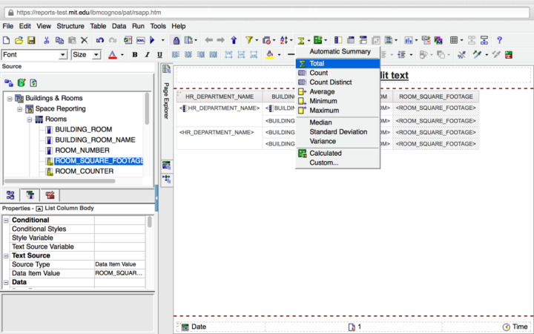Click the Save icon in the toolbar
The width and height of the screenshot is (534, 334).
(x=32, y=40)
